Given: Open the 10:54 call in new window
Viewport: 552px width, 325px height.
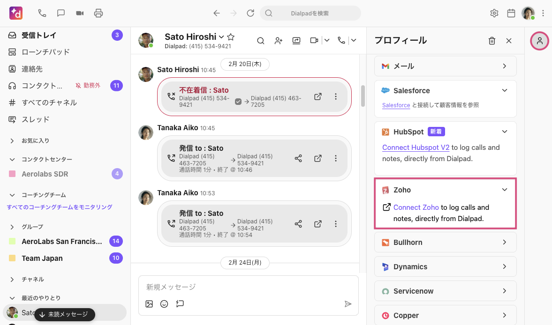Looking at the screenshot, I should pos(318,224).
